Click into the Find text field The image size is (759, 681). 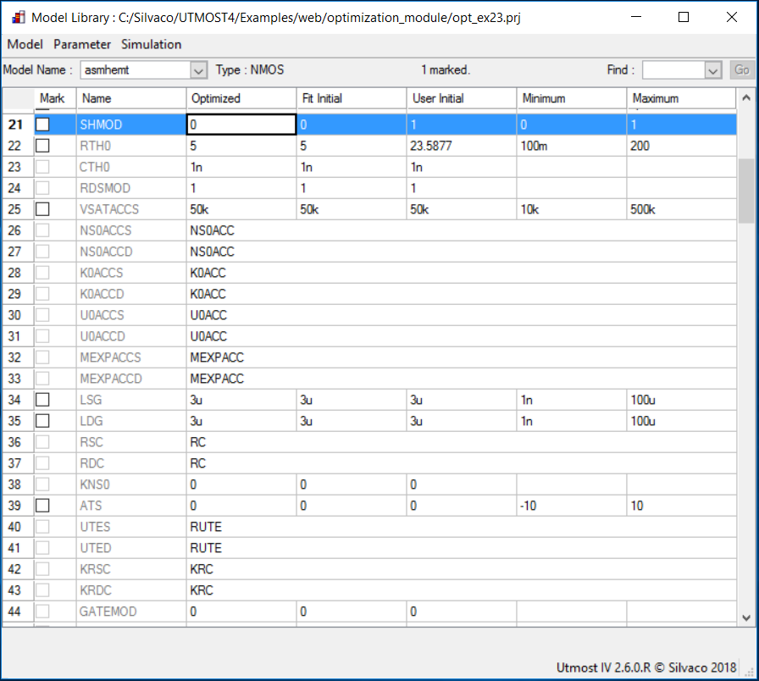673,70
